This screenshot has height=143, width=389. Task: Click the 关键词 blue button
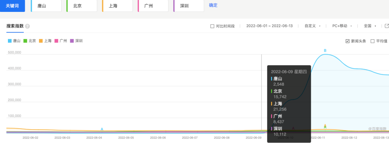click(x=12, y=6)
